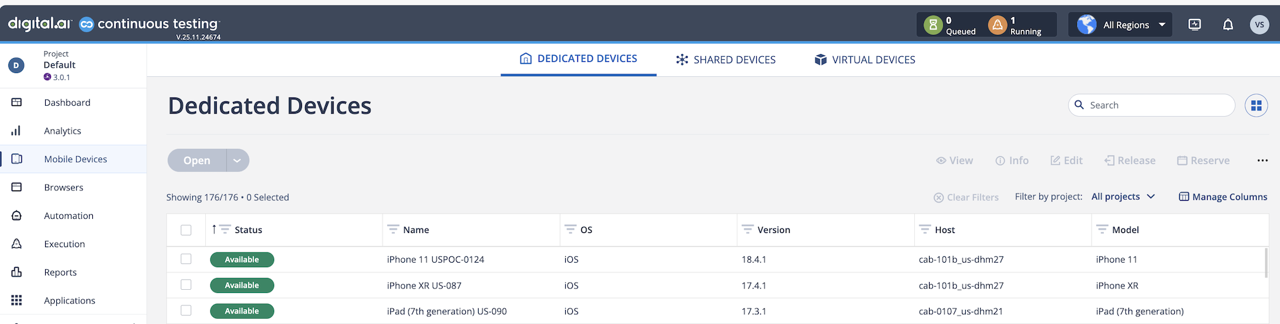Click the Status column filter icon
Viewport: 1280px width, 324px height.
tap(225, 229)
